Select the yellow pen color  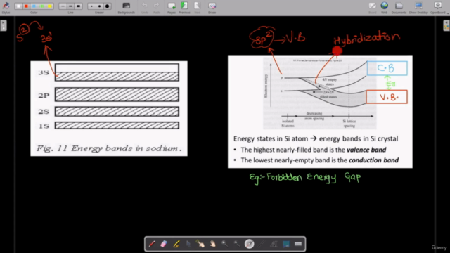50,6
